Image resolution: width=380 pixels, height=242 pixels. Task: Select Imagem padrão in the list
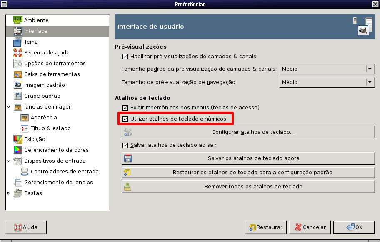tap(57, 85)
